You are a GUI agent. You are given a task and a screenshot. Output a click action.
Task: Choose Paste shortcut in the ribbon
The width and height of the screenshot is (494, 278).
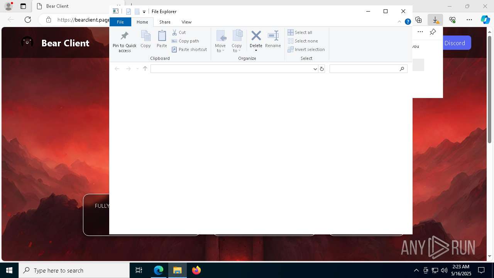[189, 49]
